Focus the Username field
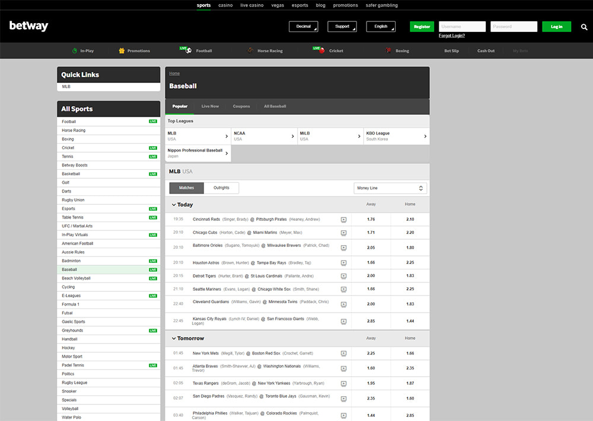This screenshot has width=593, height=421. (462, 27)
